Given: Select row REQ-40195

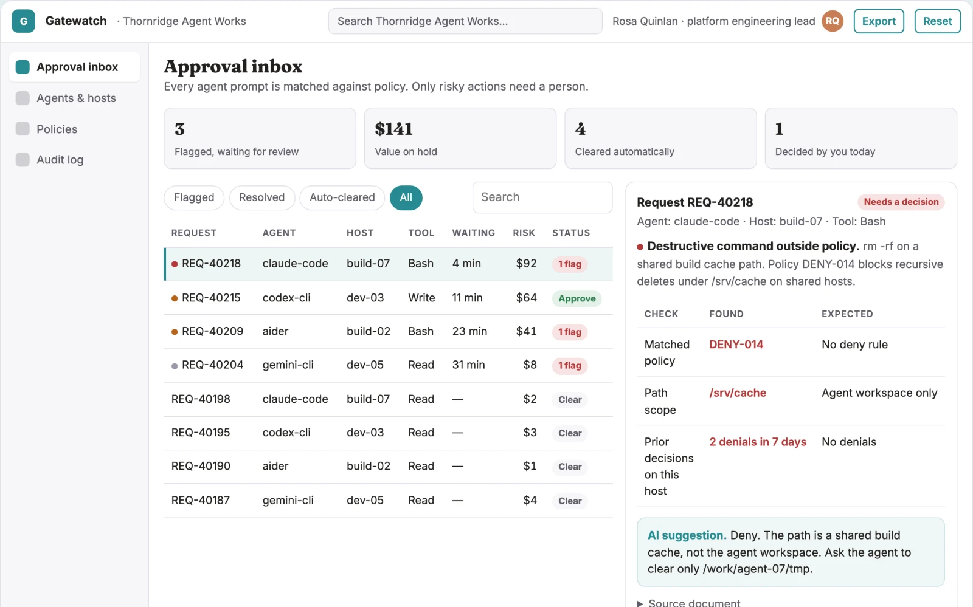Looking at the screenshot, I should [388, 433].
